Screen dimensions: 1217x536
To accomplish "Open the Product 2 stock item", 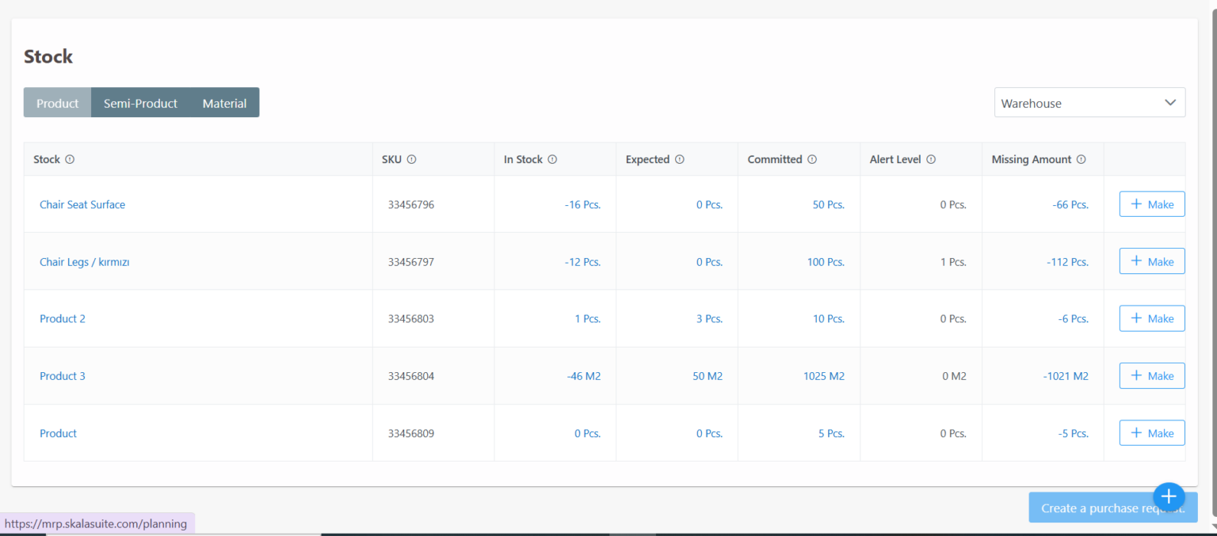I will pyautogui.click(x=62, y=318).
